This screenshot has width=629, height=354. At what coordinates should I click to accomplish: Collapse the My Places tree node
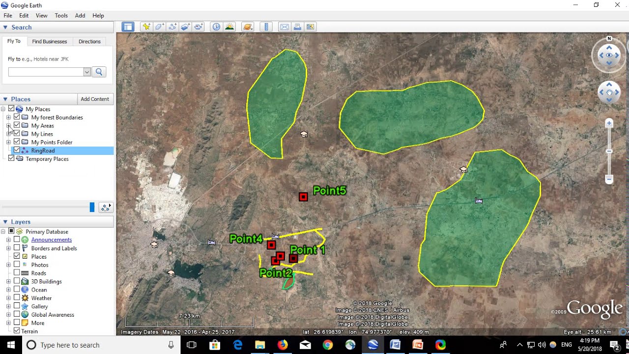3,109
